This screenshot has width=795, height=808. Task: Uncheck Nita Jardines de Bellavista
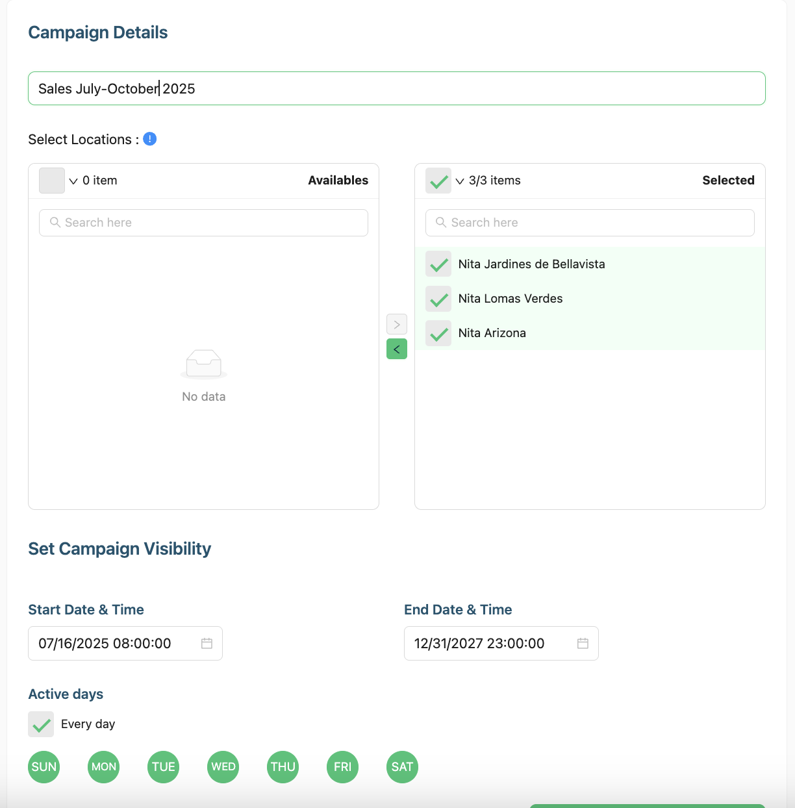pos(438,264)
